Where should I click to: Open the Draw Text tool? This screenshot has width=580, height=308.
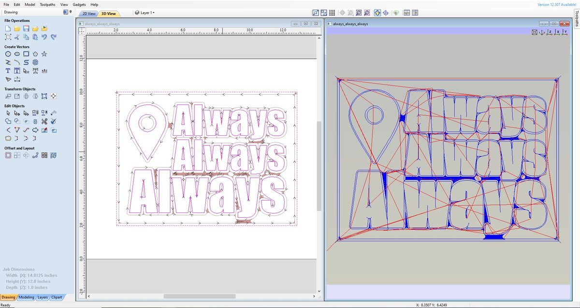pos(8,70)
